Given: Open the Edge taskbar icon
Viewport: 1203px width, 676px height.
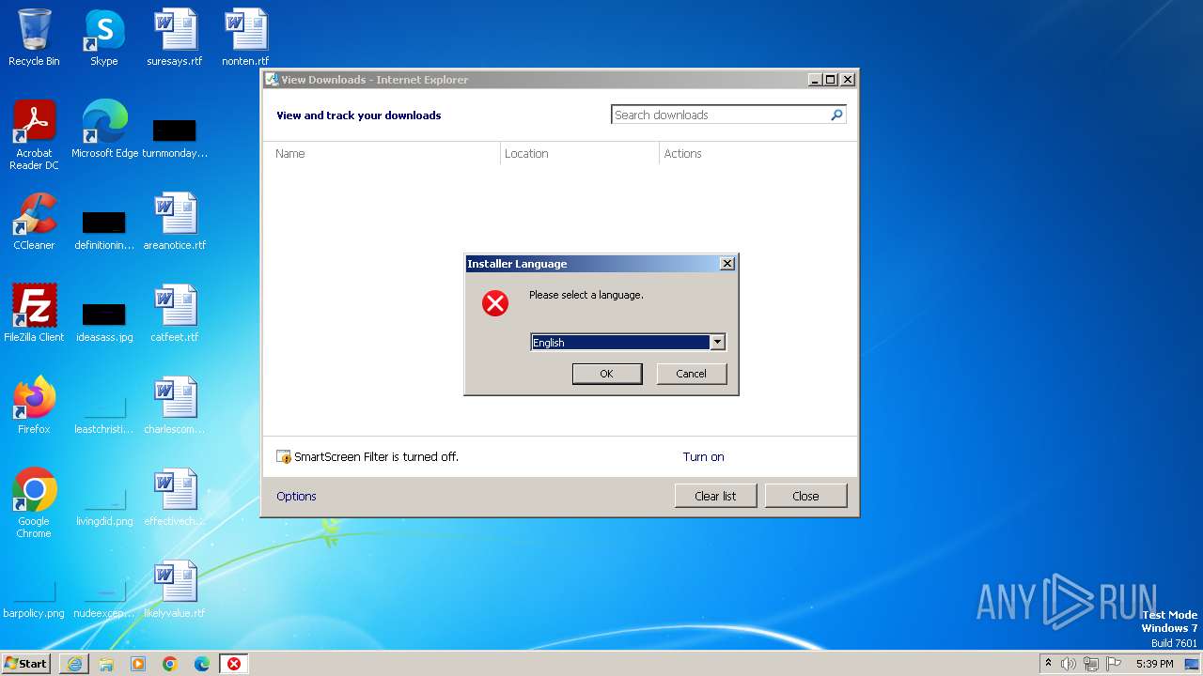Looking at the screenshot, I should tap(202, 664).
